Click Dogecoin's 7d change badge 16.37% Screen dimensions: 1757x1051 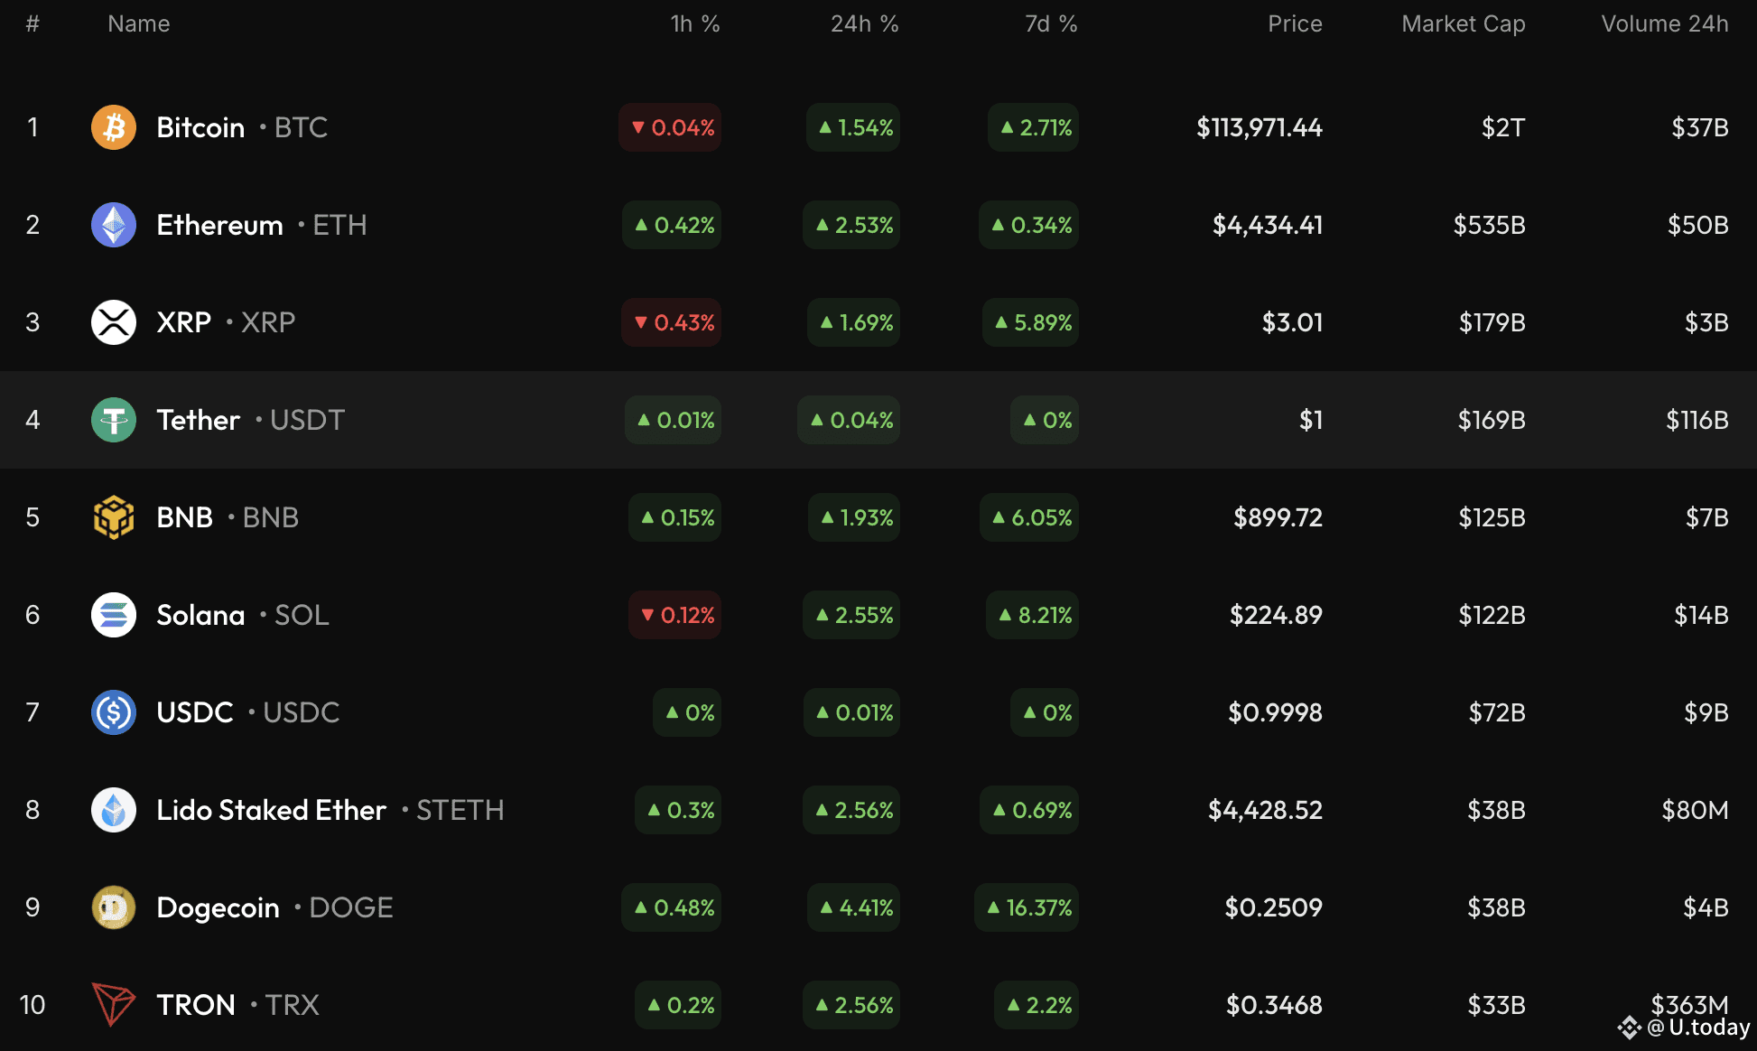tap(1027, 907)
